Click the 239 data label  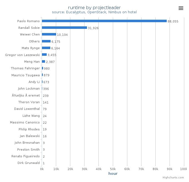pos(46,96)
